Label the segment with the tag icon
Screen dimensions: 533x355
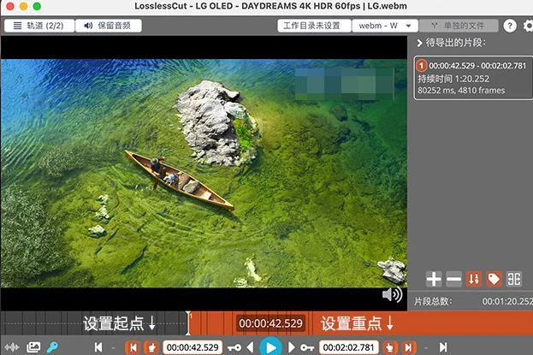pos(494,279)
